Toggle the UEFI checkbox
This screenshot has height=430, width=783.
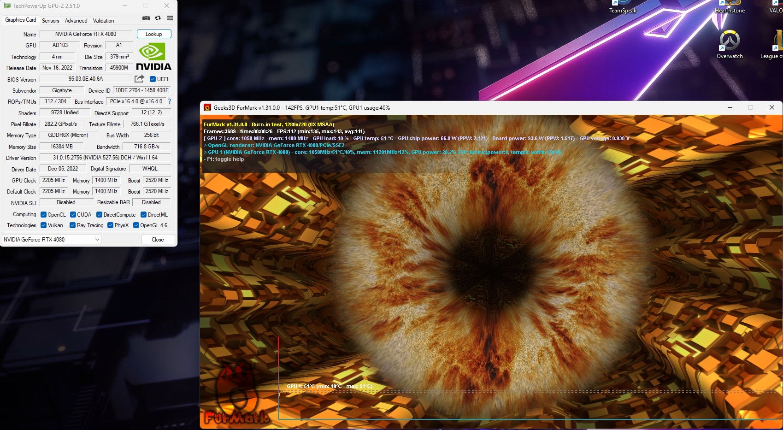pos(153,79)
